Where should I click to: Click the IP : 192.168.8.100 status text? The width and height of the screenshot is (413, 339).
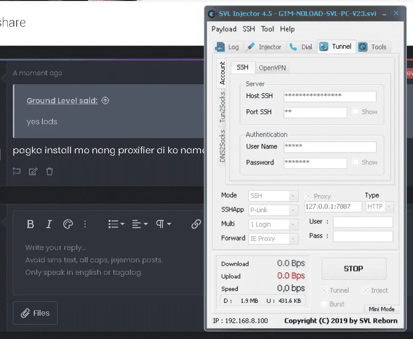pyautogui.click(x=240, y=320)
